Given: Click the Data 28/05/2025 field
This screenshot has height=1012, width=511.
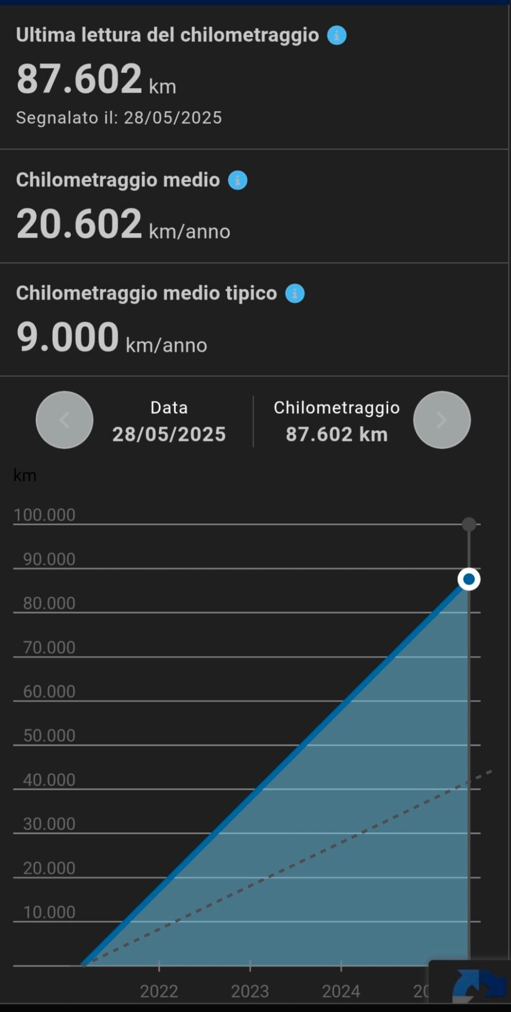Looking at the screenshot, I should pos(169,421).
